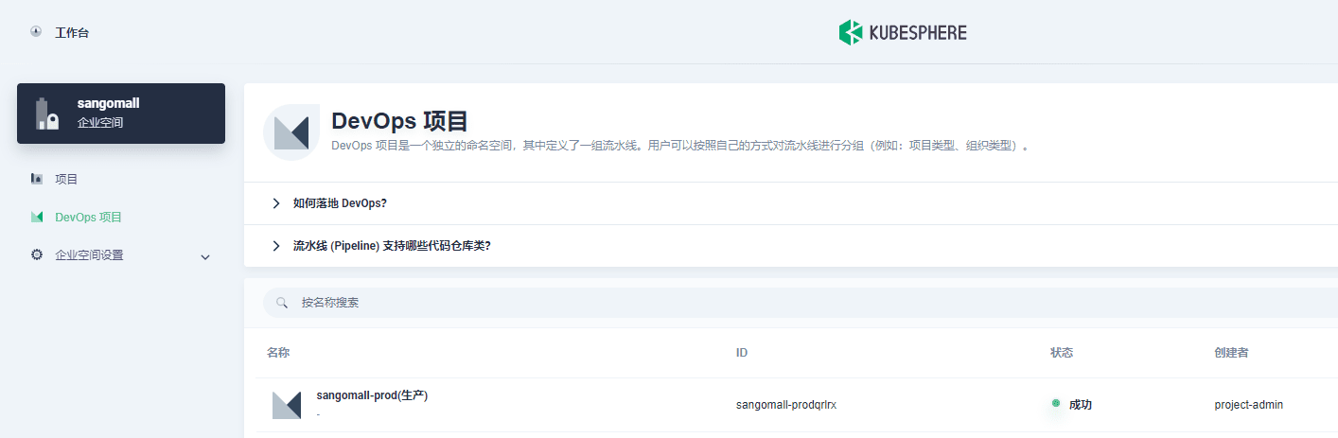The height and width of the screenshot is (438, 1338).
Task: Open 企业空间设置 menu item
Action: [89, 254]
